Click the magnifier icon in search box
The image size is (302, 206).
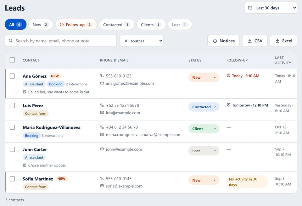click(11, 41)
